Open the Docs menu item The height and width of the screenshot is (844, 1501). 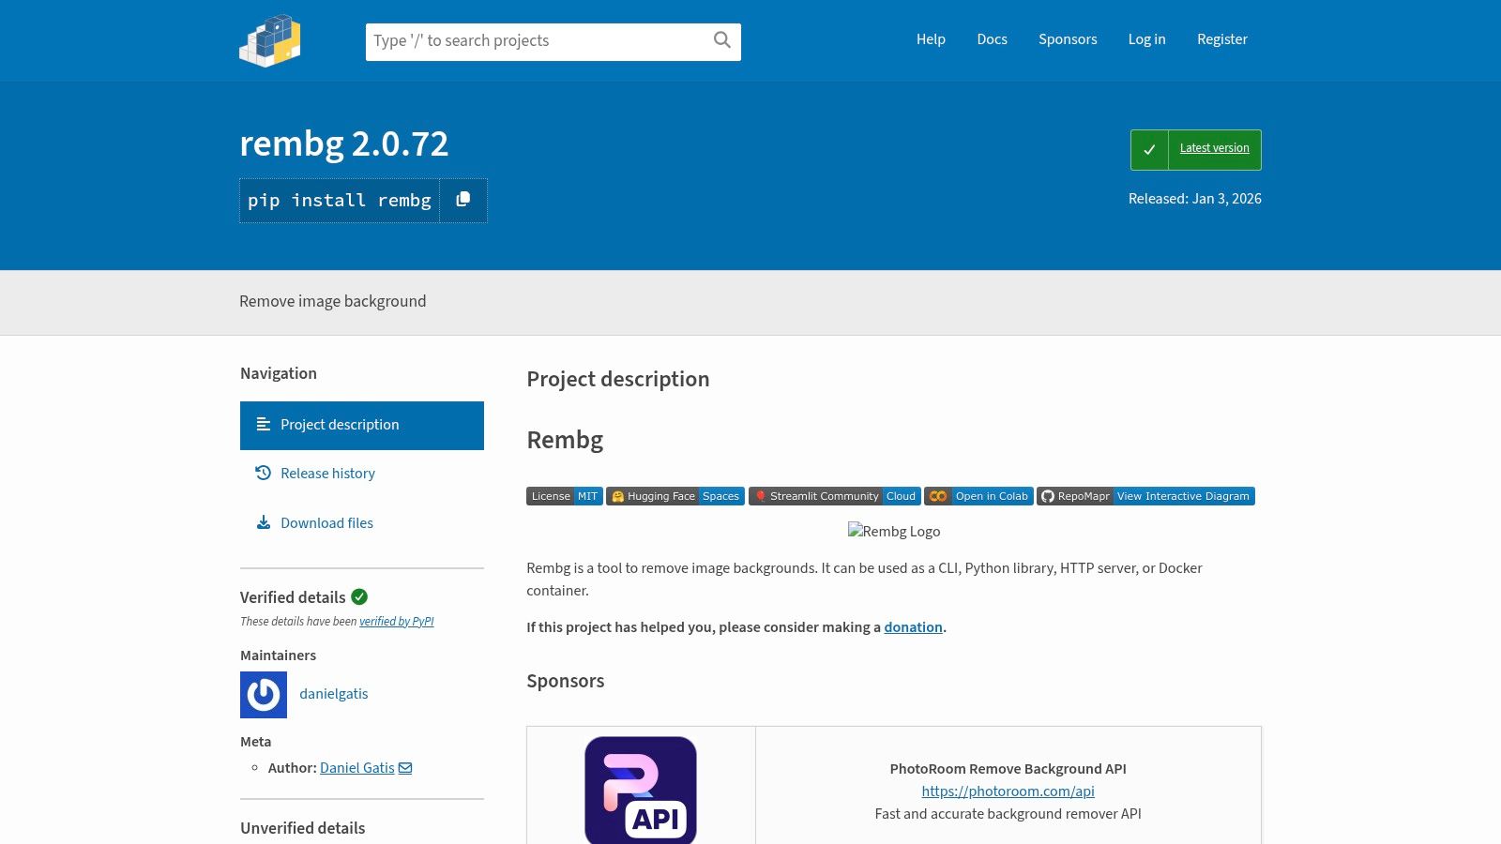coord(992,39)
